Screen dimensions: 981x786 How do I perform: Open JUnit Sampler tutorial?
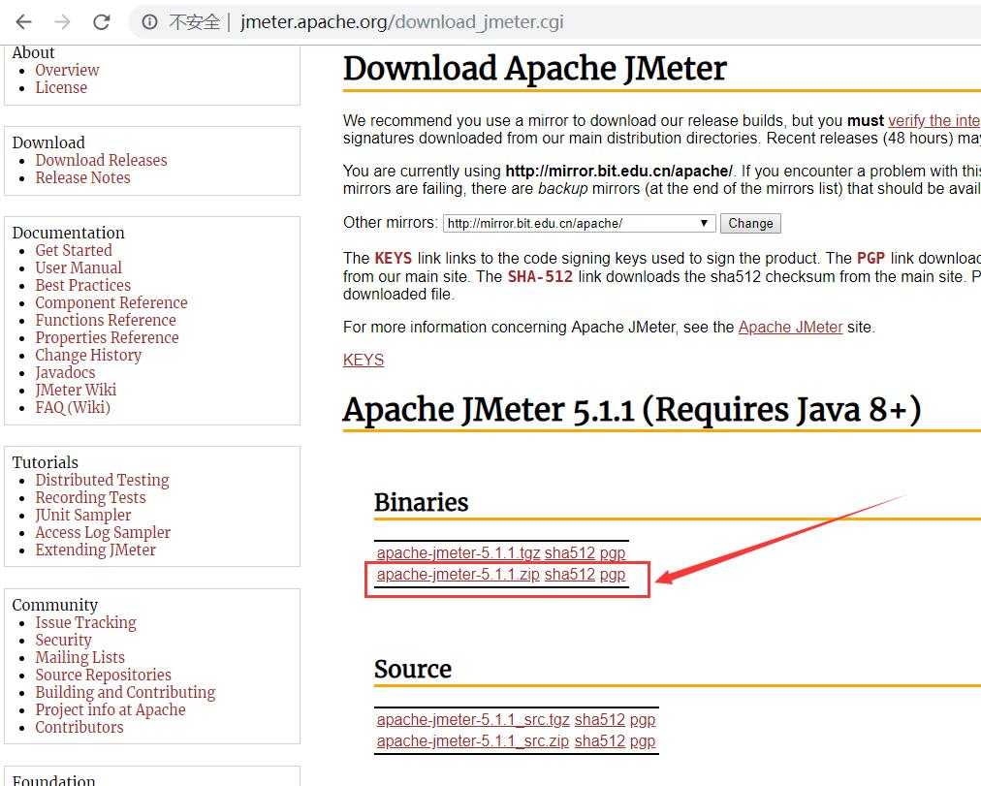[x=83, y=516]
